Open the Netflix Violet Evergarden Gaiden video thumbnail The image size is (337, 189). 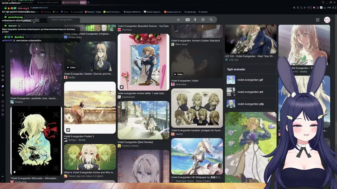pyautogui.click(x=90, y=56)
